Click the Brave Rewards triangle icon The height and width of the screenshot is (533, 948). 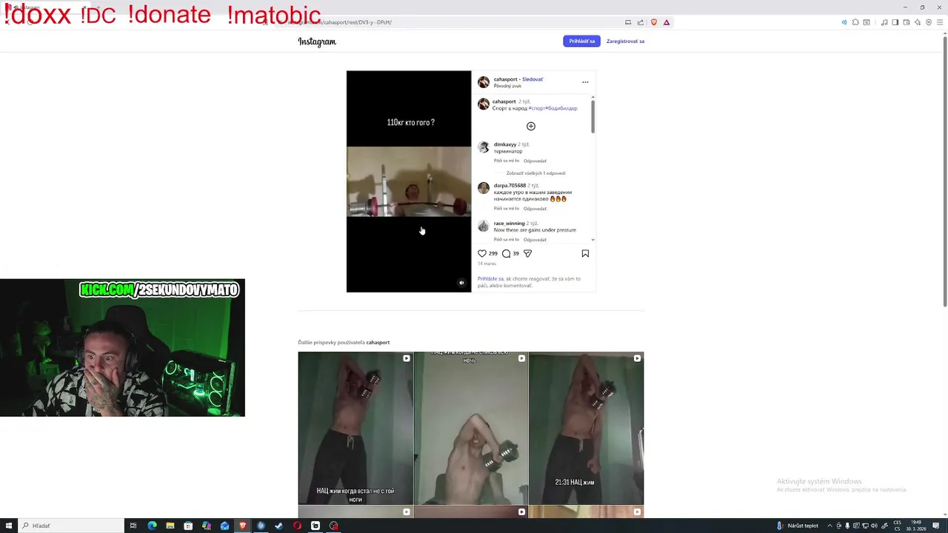click(x=667, y=22)
